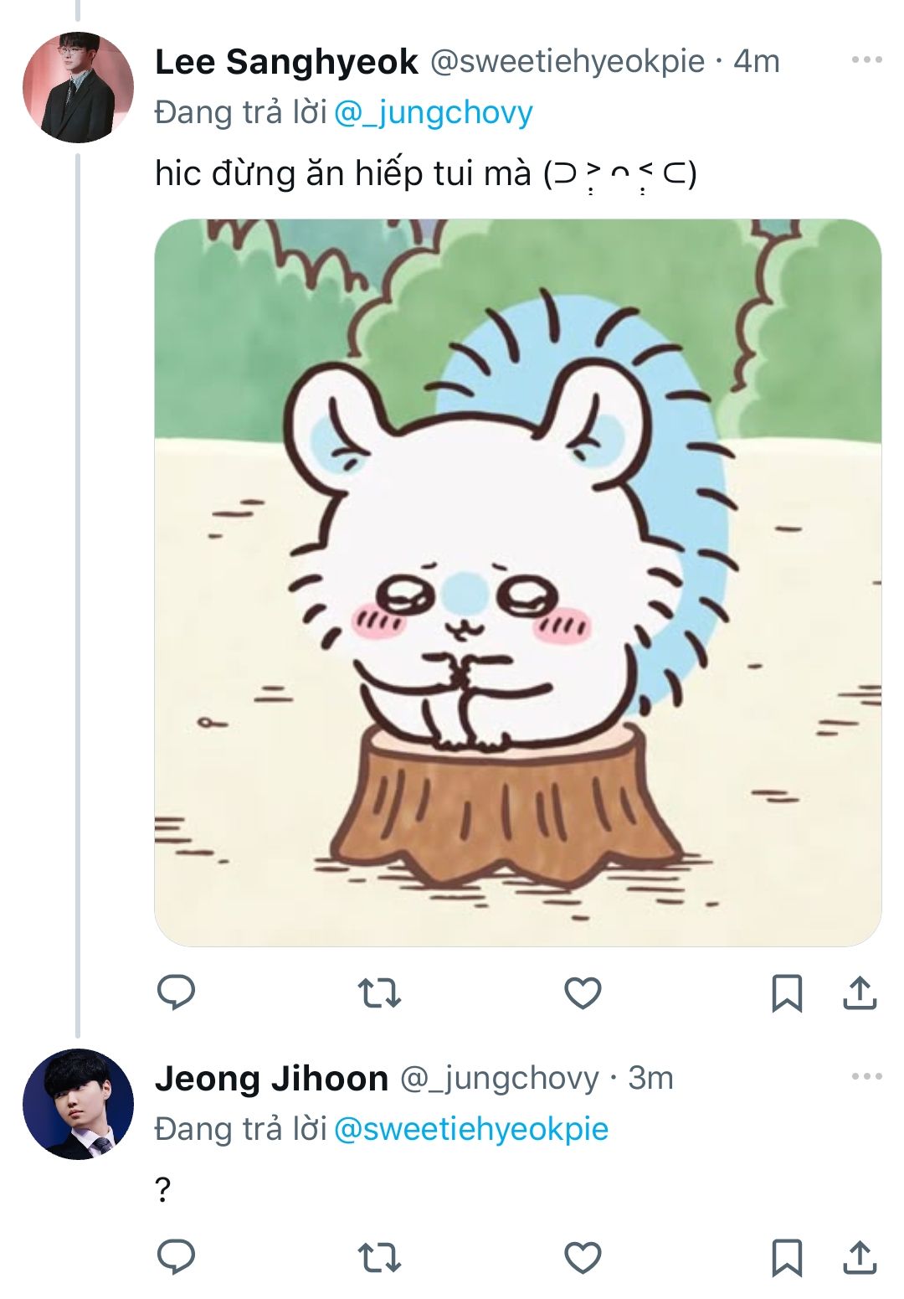Reply to Jeong Jihoon's tweet
Image resolution: width=904 pixels, height=1299 pixels.
coord(176,1257)
